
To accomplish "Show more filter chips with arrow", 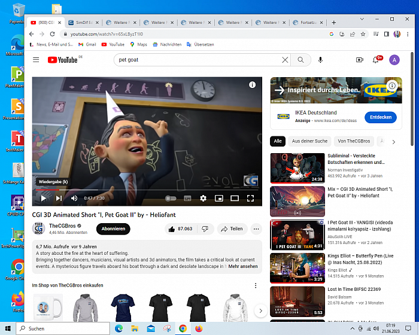I will (394, 142).
